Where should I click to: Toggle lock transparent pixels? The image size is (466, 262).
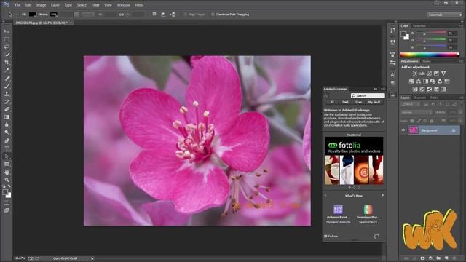[412, 121]
